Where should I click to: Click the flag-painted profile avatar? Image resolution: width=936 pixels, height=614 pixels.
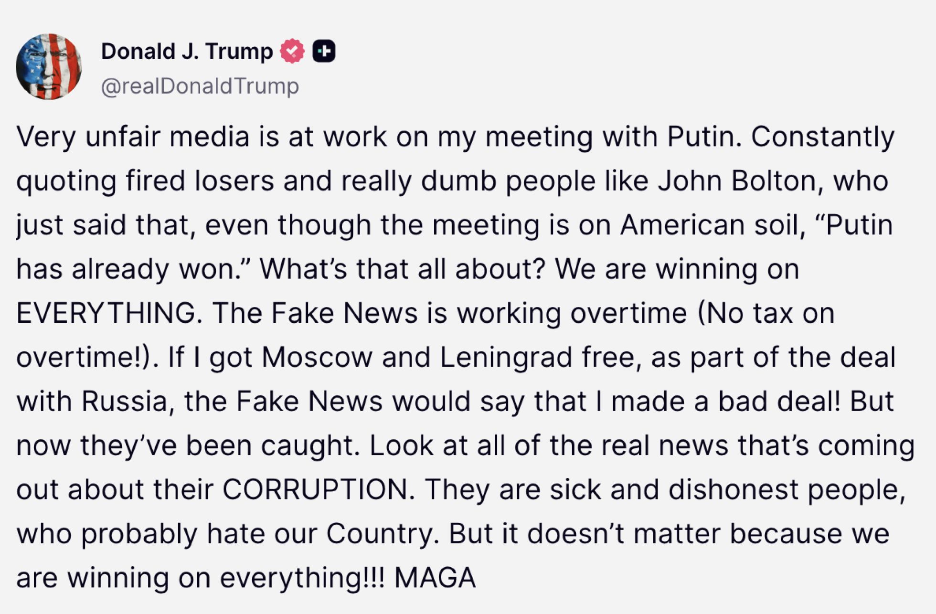(48, 66)
